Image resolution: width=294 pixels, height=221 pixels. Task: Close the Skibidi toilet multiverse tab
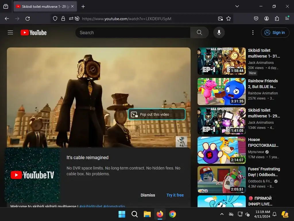click(72, 6)
